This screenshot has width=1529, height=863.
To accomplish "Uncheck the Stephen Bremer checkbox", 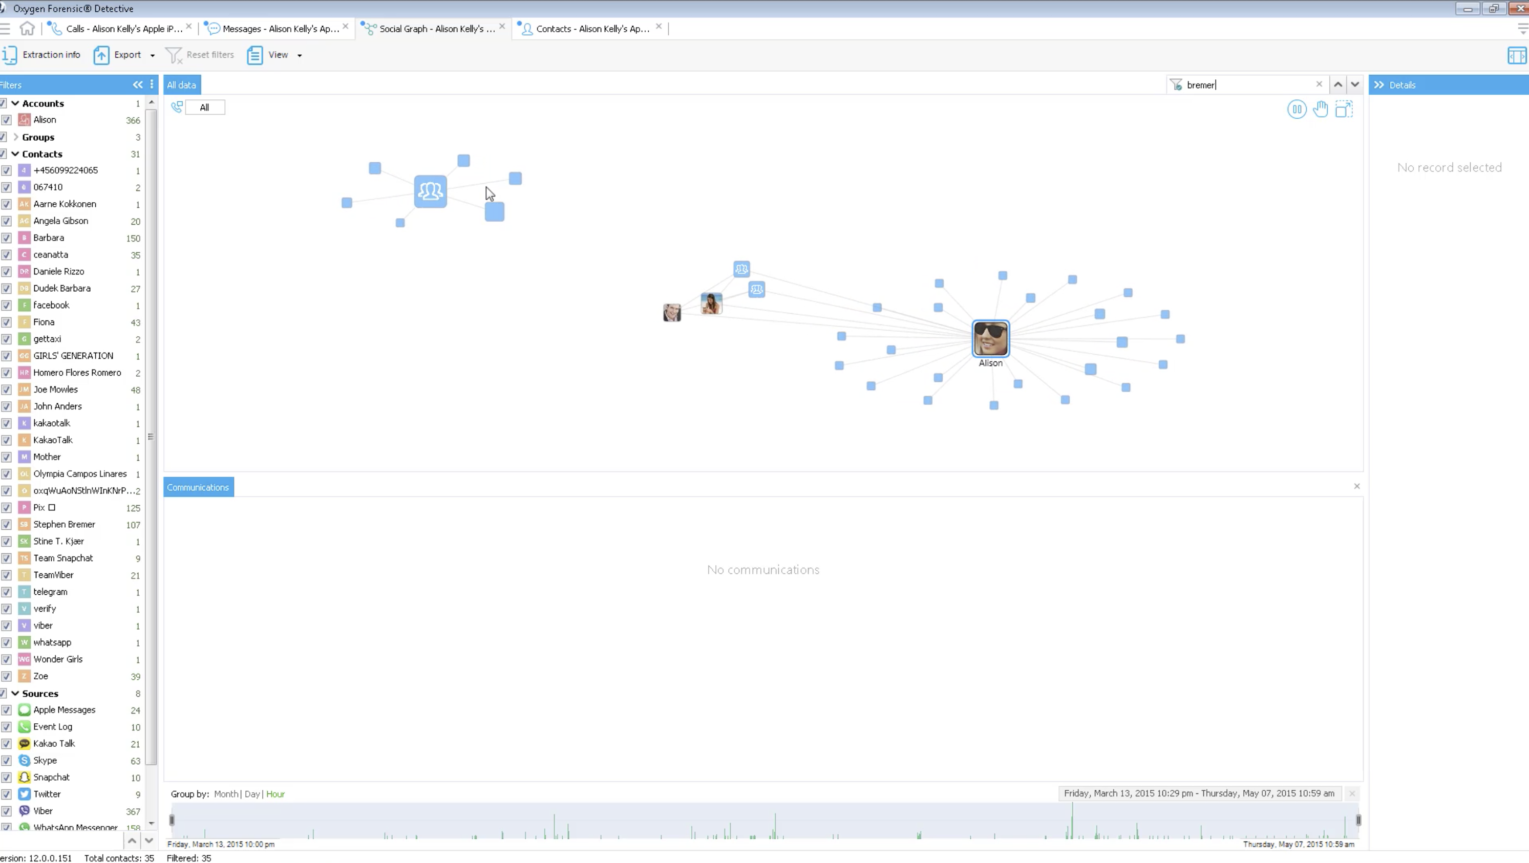I will point(7,525).
